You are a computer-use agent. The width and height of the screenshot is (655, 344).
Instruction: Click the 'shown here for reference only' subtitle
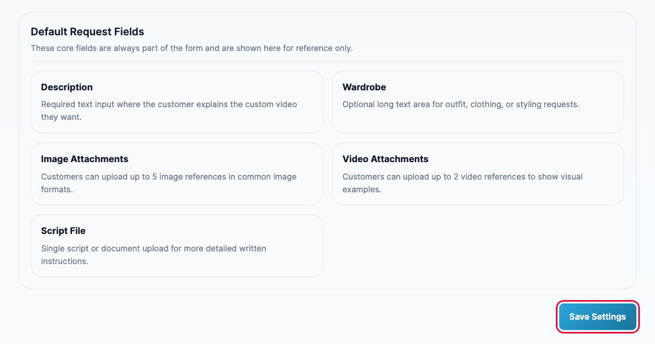pos(191,48)
